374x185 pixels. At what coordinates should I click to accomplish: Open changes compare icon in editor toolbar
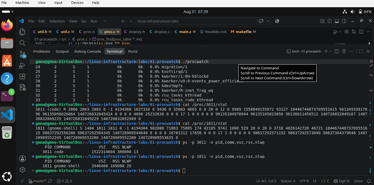coord(354,32)
